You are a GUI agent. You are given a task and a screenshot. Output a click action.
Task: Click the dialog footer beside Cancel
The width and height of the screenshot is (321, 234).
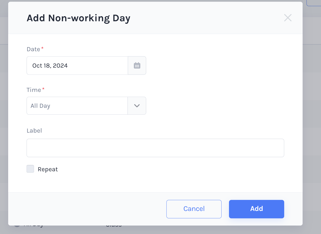[87, 209]
